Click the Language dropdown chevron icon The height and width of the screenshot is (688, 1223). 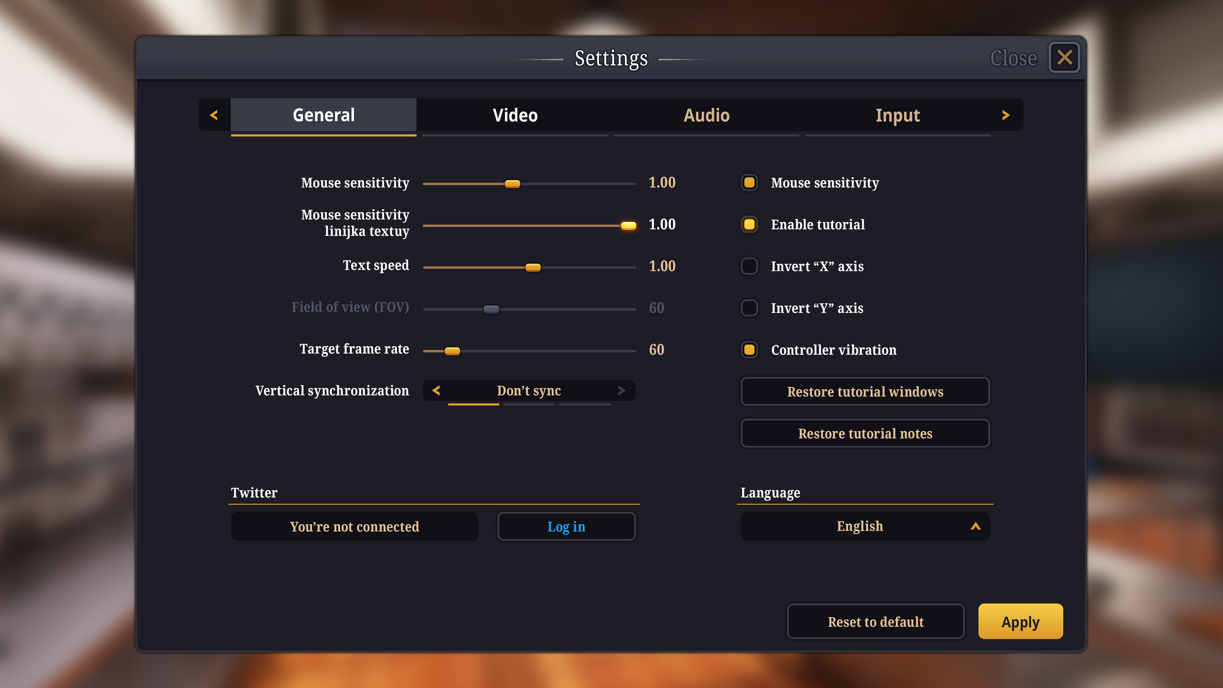pos(975,526)
